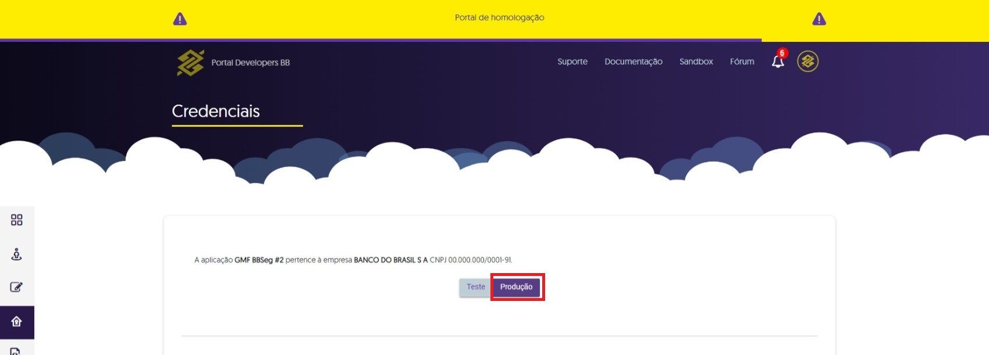Click the application name GMF BBSeg #2
The height and width of the screenshot is (355, 989).
coord(259,260)
